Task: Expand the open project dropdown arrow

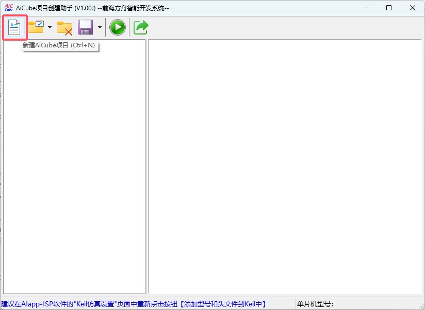Action: pos(50,27)
